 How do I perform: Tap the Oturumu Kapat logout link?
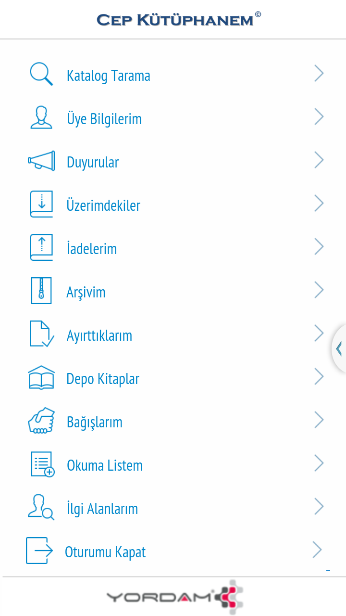pos(105,552)
